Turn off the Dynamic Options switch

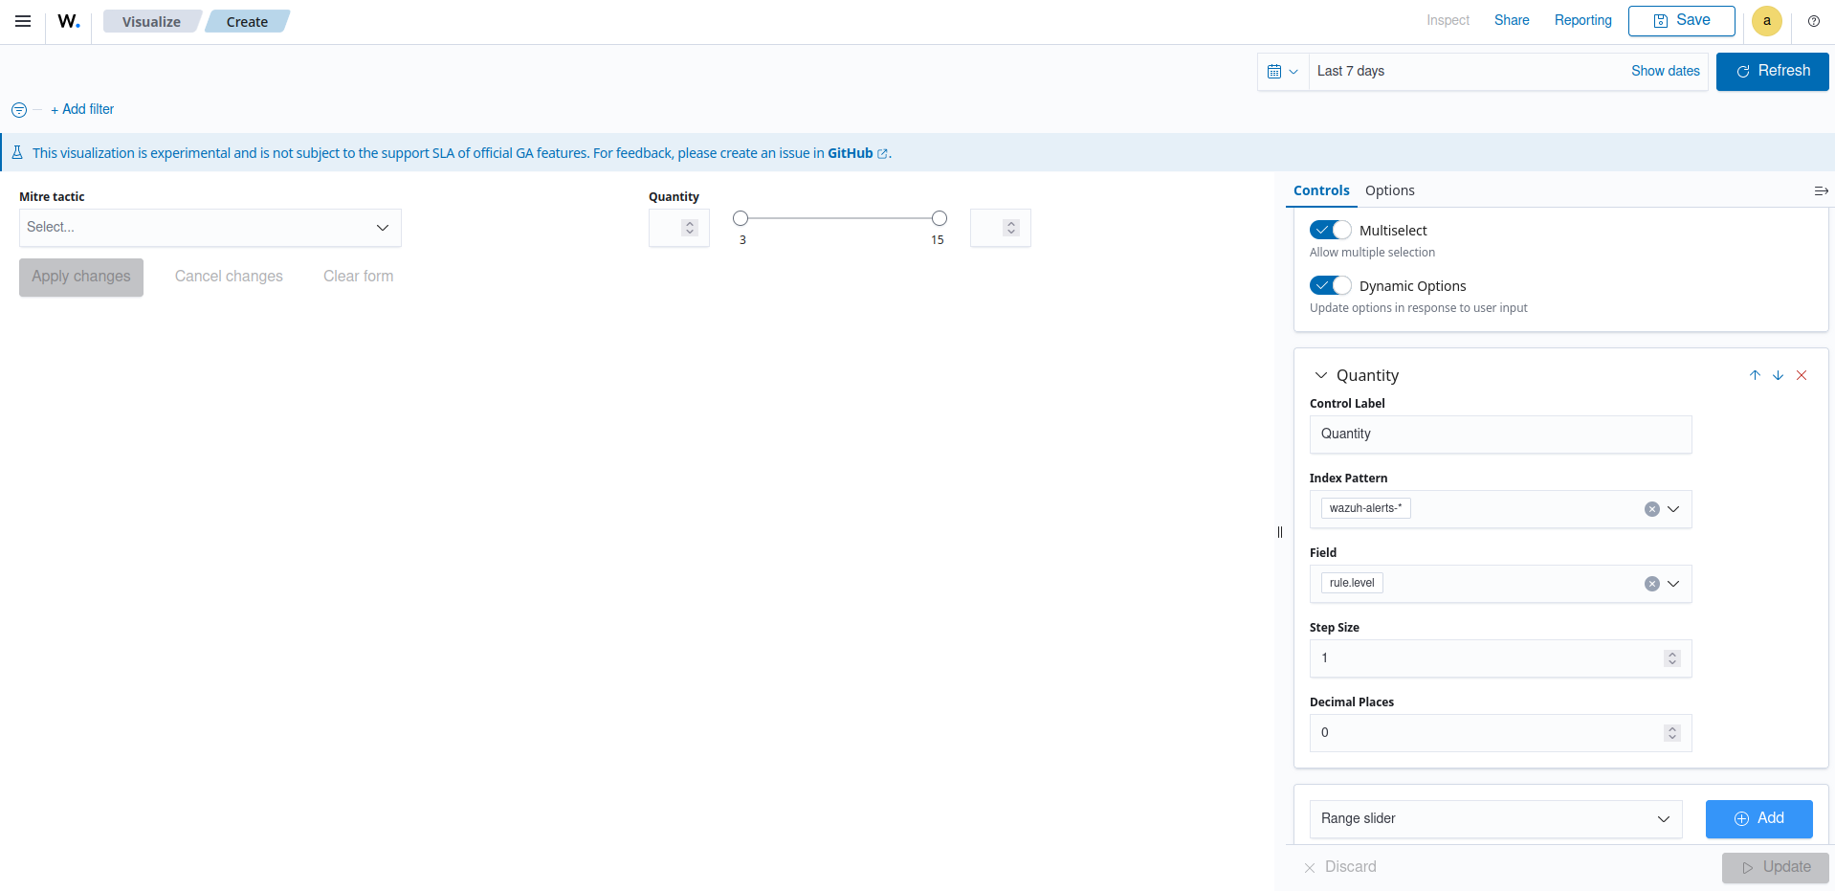[x=1330, y=286]
